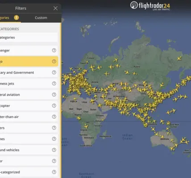Show help for Business jets

coord(54,83)
